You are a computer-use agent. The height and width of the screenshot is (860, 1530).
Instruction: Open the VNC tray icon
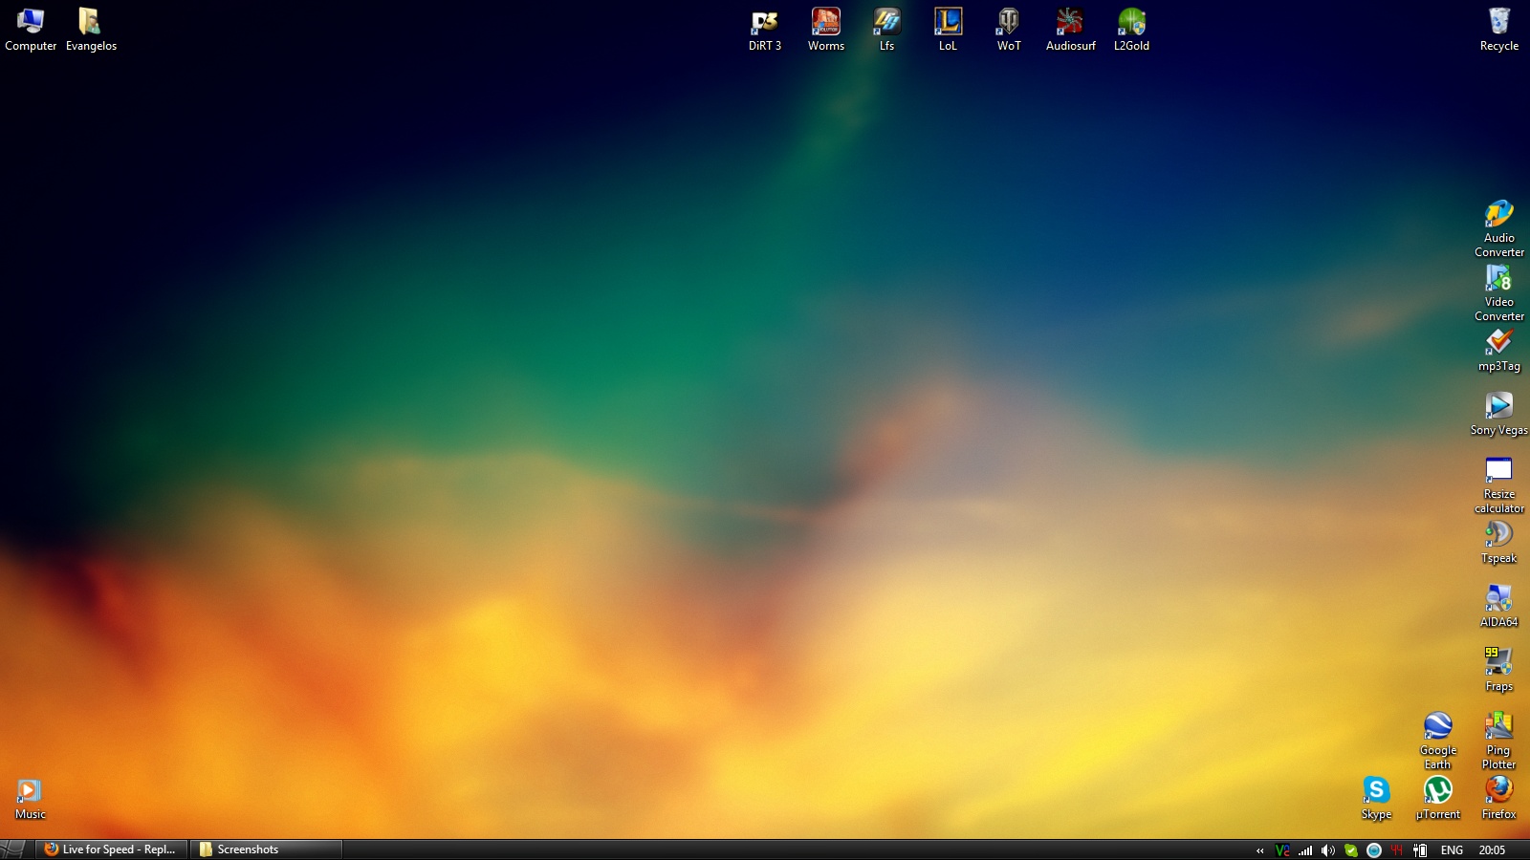coord(1282,850)
